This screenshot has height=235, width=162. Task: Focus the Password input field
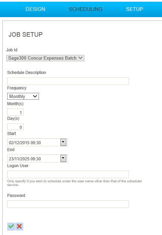click(x=68, y=204)
